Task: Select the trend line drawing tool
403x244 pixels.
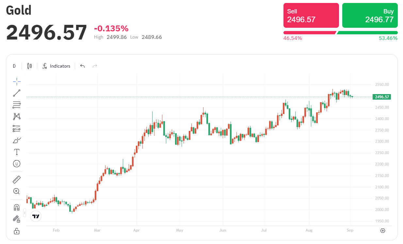Action: coord(17,93)
